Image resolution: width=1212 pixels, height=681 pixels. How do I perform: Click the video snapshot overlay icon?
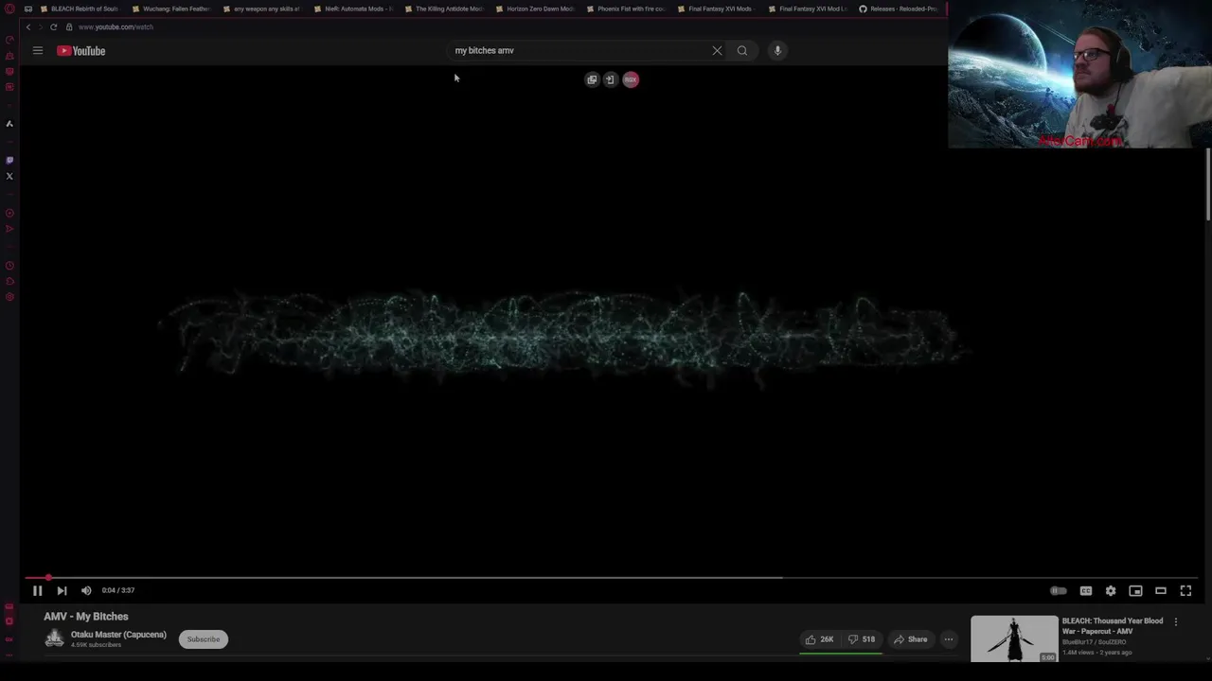click(x=611, y=79)
